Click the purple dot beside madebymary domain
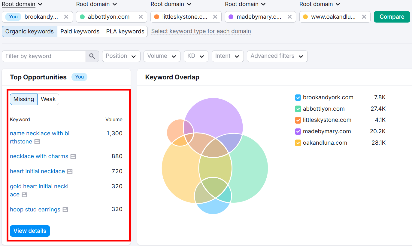 231,17
